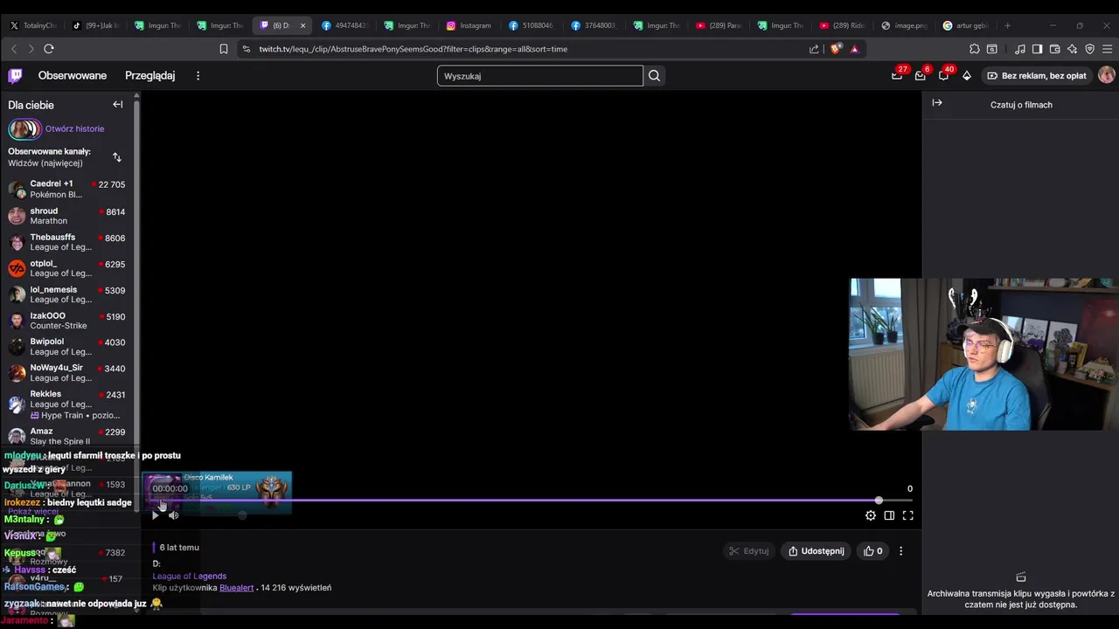Viewport: 1119px width, 629px height.
Task: Click the Edytuj button
Action: (x=747, y=551)
